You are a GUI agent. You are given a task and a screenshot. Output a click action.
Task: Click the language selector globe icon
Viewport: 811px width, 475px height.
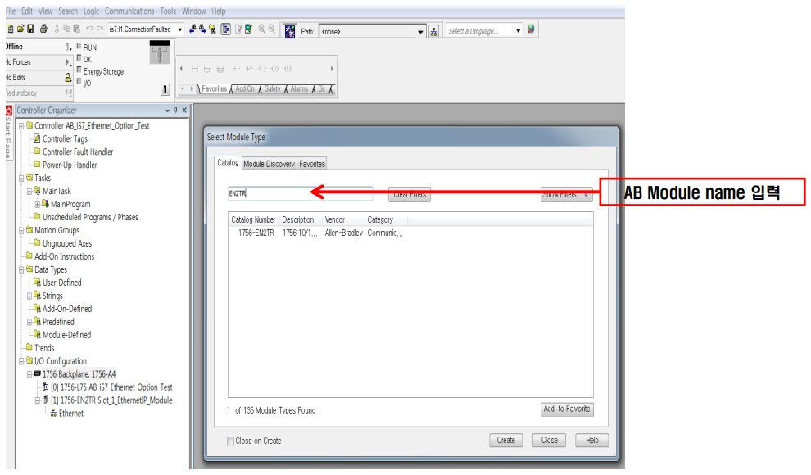(530, 28)
